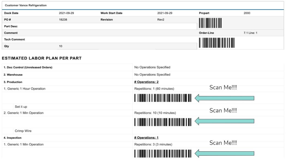
Task: Click the 'Work Start Date' label
Action: pyautogui.click(x=112, y=13)
